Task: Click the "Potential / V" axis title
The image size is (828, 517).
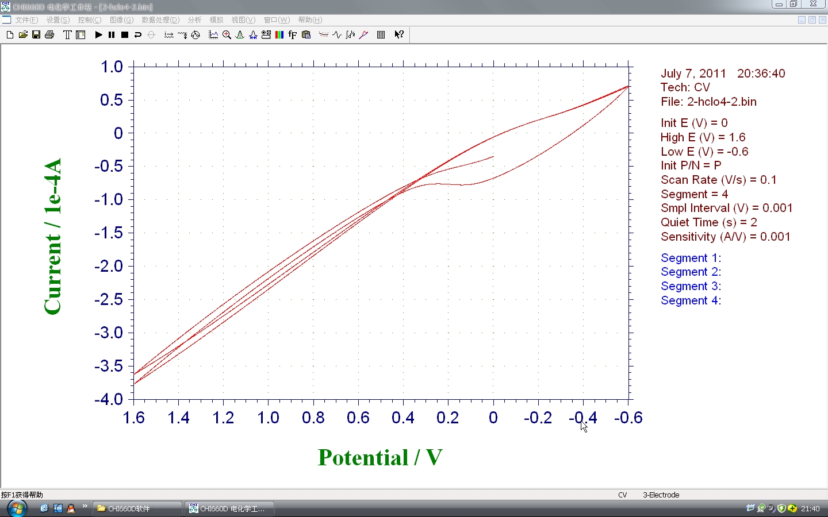Action: coord(380,458)
